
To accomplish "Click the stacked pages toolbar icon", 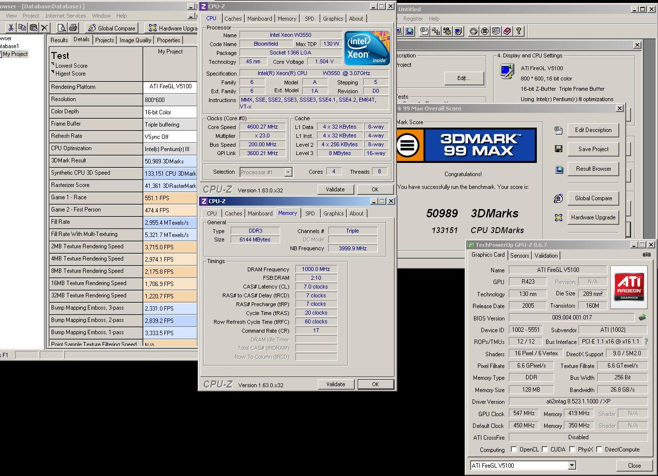I will pyautogui.click(x=496, y=31).
